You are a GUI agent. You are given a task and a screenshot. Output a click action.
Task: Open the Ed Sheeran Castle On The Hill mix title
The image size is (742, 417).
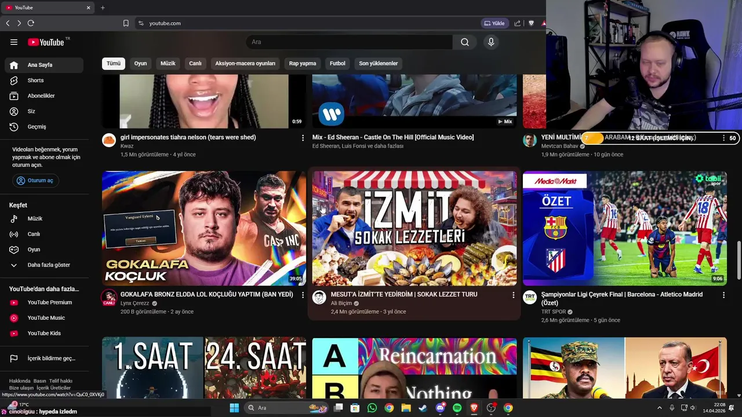tap(393, 137)
